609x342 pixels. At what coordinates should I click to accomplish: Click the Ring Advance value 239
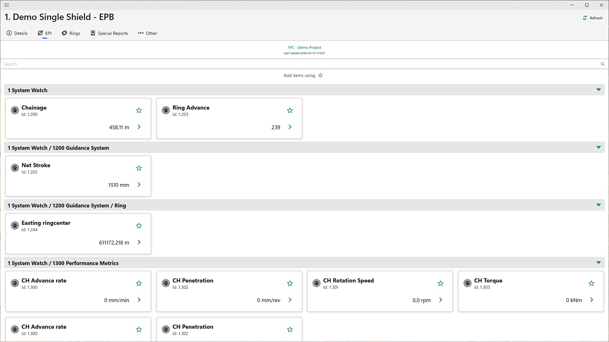click(276, 127)
